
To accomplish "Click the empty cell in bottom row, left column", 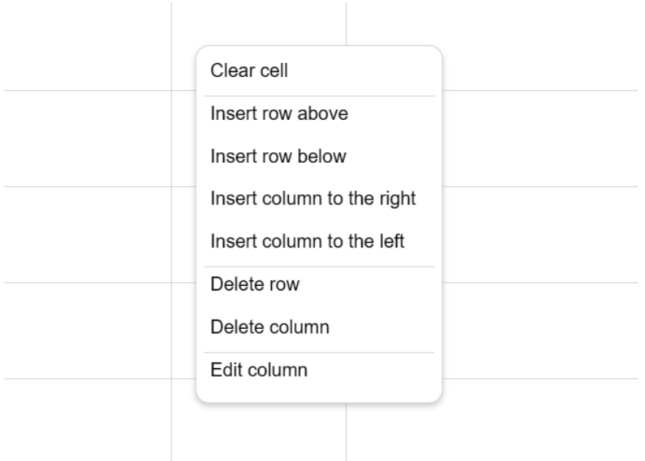I will [88, 420].
